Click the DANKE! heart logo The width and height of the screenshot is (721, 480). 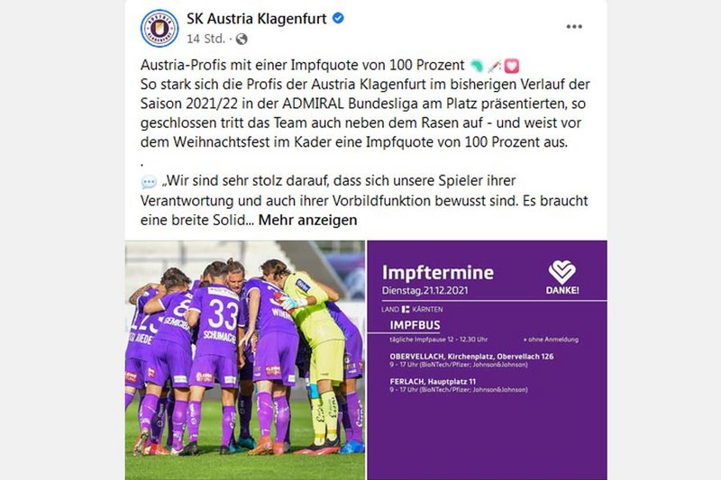(561, 277)
